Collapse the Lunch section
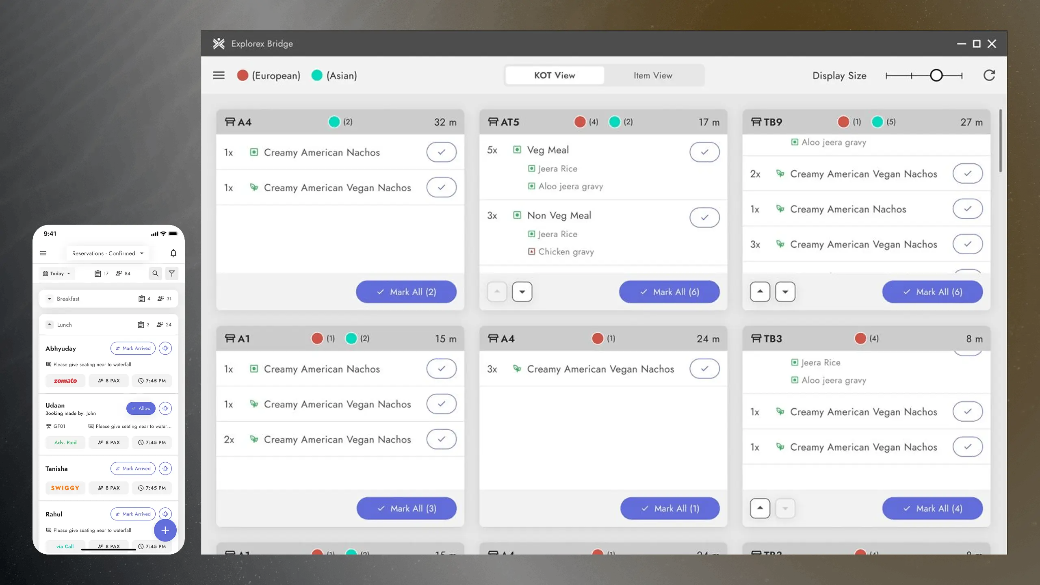This screenshot has height=585, width=1040. coord(49,325)
